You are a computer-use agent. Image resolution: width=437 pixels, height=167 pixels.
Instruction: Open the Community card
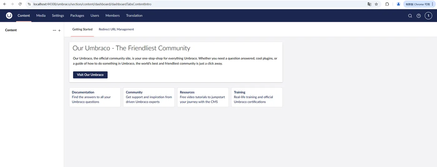coord(149,97)
